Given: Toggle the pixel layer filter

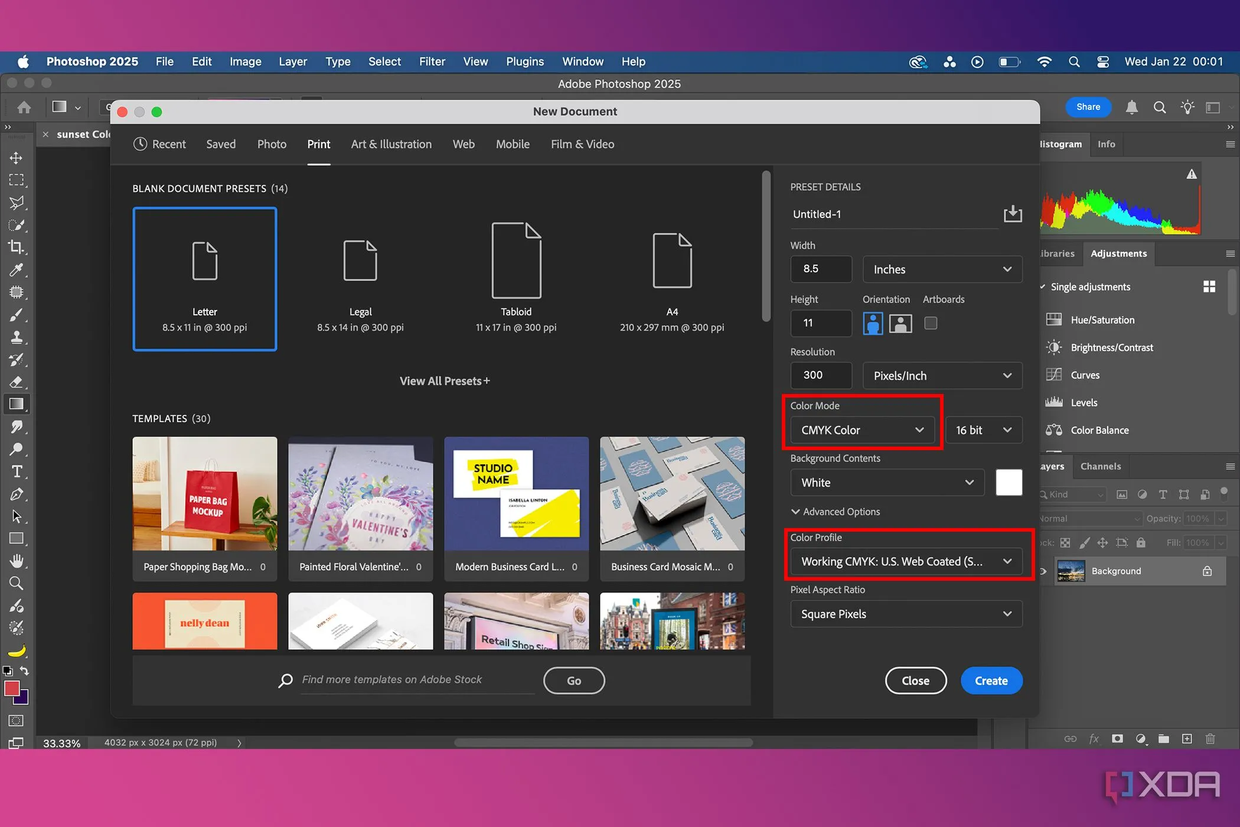Looking at the screenshot, I should pos(1122,494).
